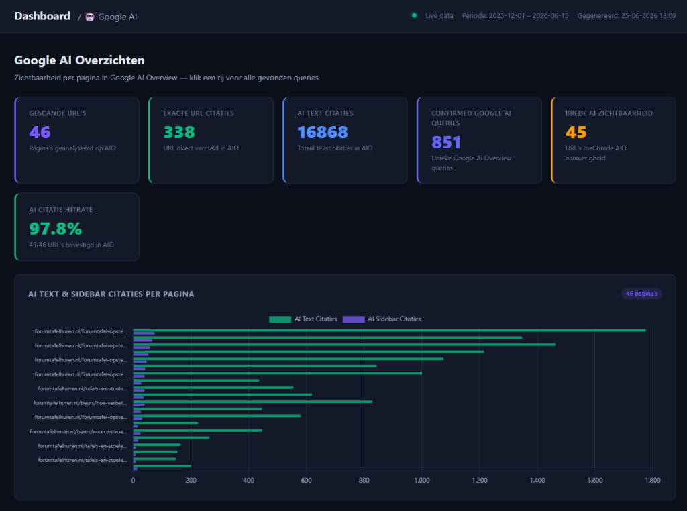Screen dimensions: 687x511
Task: Click the Google AI robot icon
Action: pos(90,17)
